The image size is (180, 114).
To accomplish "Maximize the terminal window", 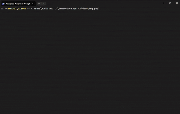I will pyautogui.click(x=170, y=3).
